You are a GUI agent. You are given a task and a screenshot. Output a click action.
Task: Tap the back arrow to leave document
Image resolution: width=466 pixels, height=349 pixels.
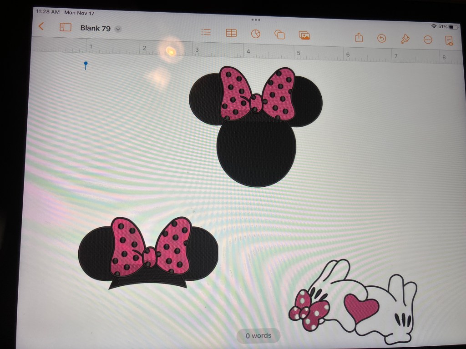41,26
